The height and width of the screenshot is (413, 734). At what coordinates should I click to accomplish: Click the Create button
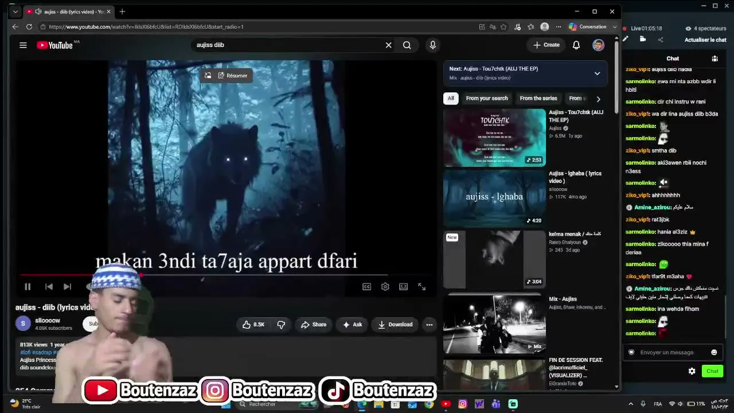pyautogui.click(x=546, y=45)
